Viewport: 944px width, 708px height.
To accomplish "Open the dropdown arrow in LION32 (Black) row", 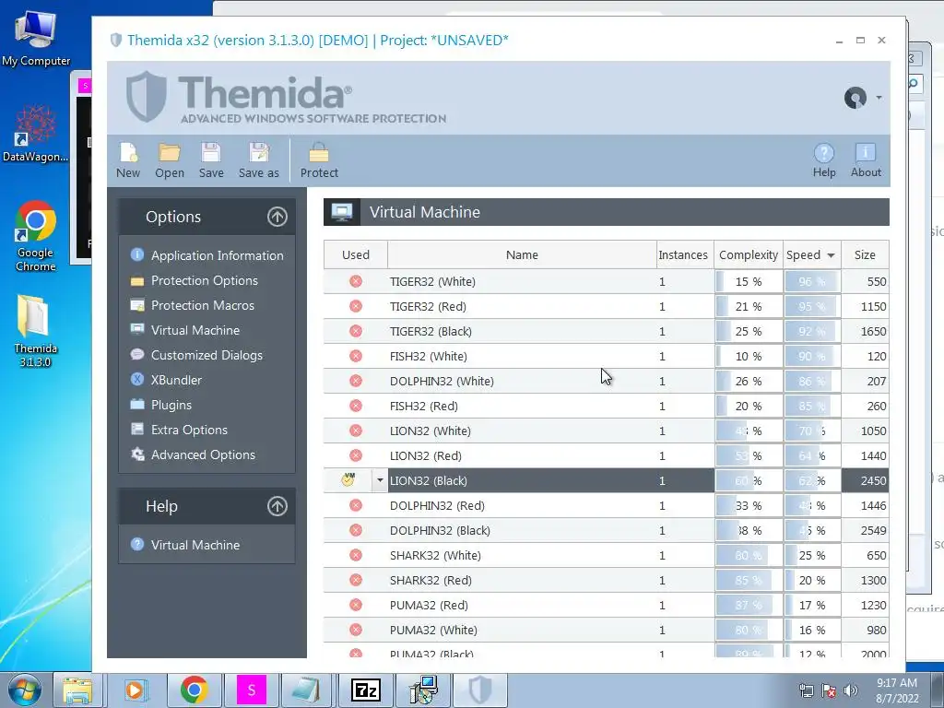I will (x=380, y=480).
